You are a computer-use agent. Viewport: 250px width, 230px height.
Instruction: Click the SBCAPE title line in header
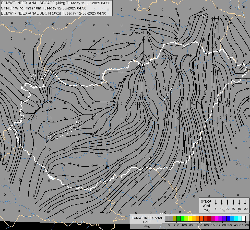coord(55,3)
